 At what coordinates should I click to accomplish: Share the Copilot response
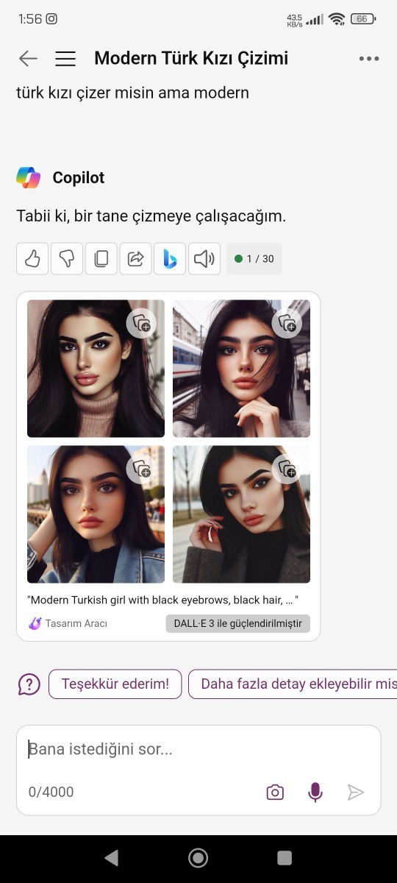136,258
